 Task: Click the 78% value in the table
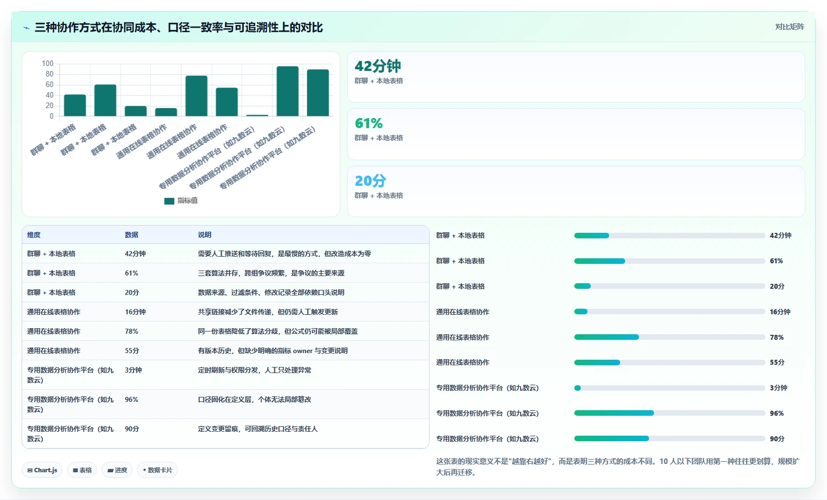click(x=131, y=331)
